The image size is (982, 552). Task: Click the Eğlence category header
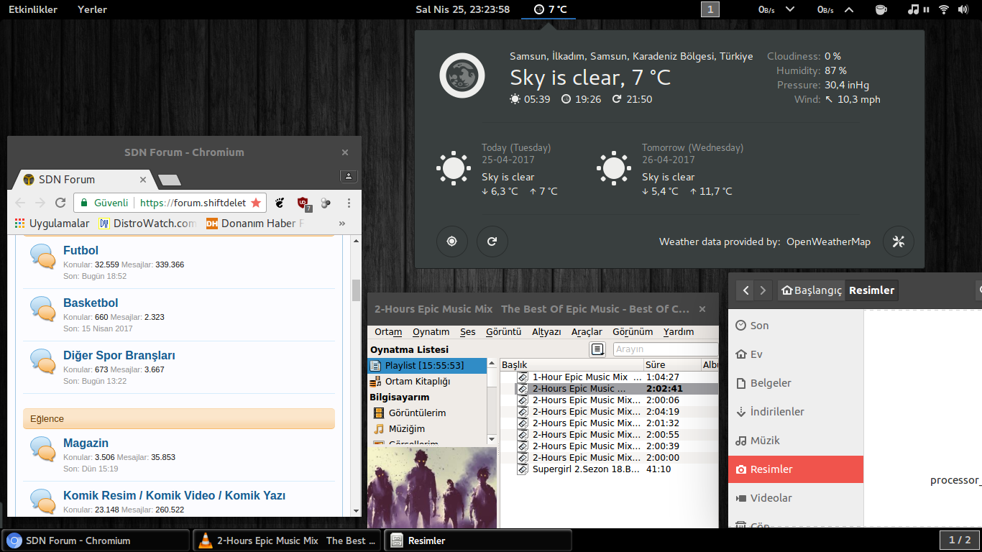(x=179, y=418)
